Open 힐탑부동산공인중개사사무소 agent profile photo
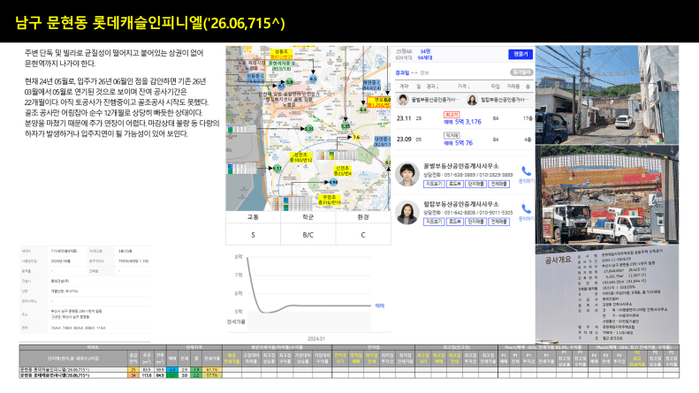The width and height of the screenshot is (699, 393). 406,212
